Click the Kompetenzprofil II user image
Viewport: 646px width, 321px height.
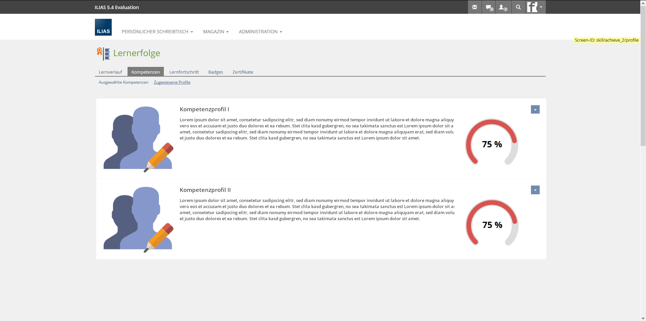coord(138,219)
